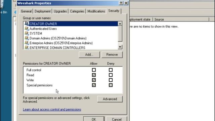215x121 pixels.
Task: Click the SYSTEM group icon
Action: (27, 33)
